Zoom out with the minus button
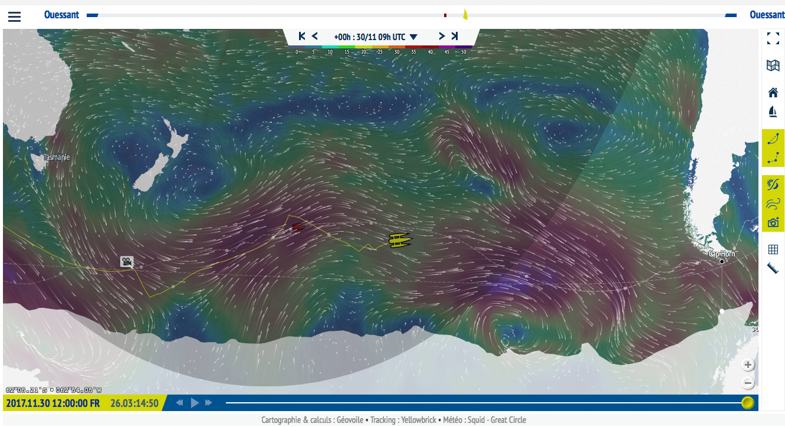The width and height of the screenshot is (785, 427). [x=748, y=383]
